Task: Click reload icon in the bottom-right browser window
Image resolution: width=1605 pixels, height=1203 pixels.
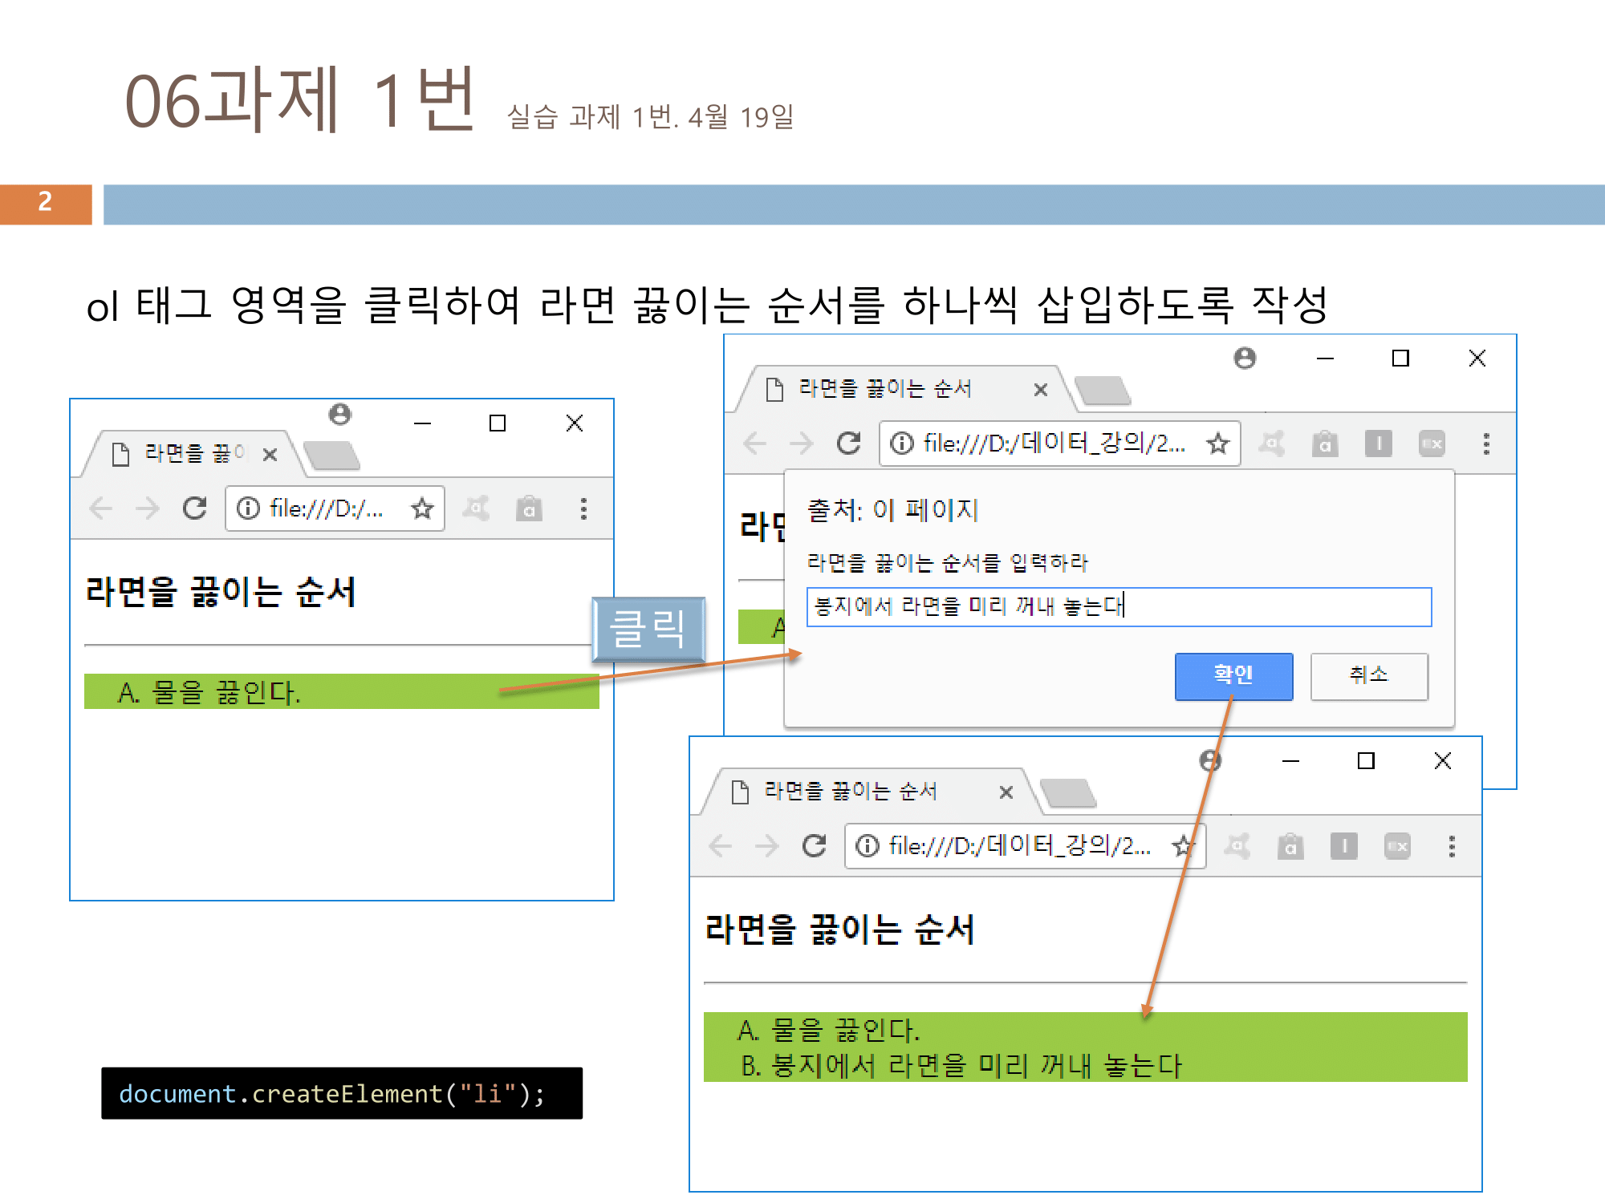Action: pos(814,846)
